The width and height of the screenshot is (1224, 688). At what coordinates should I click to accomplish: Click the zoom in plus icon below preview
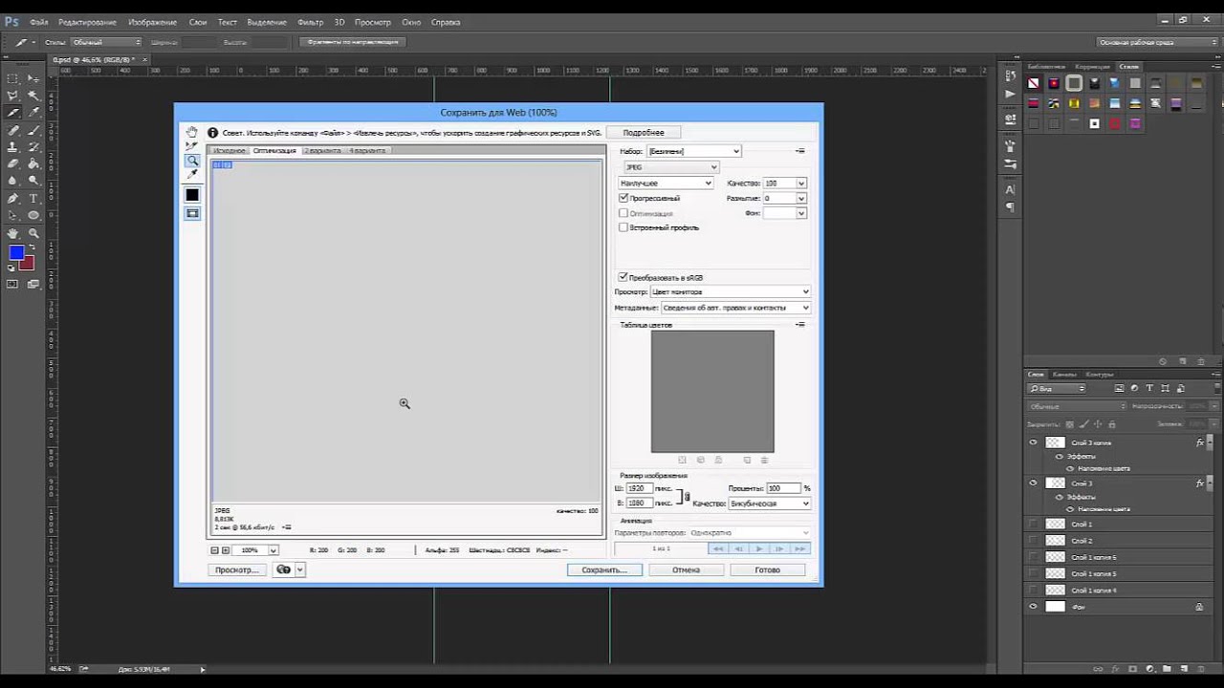click(x=226, y=550)
